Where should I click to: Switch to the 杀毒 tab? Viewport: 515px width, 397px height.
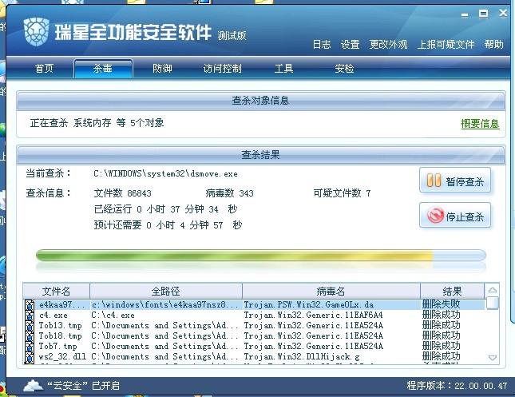(103, 69)
